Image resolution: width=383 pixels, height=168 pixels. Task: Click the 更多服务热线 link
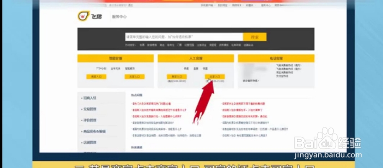[251, 81]
